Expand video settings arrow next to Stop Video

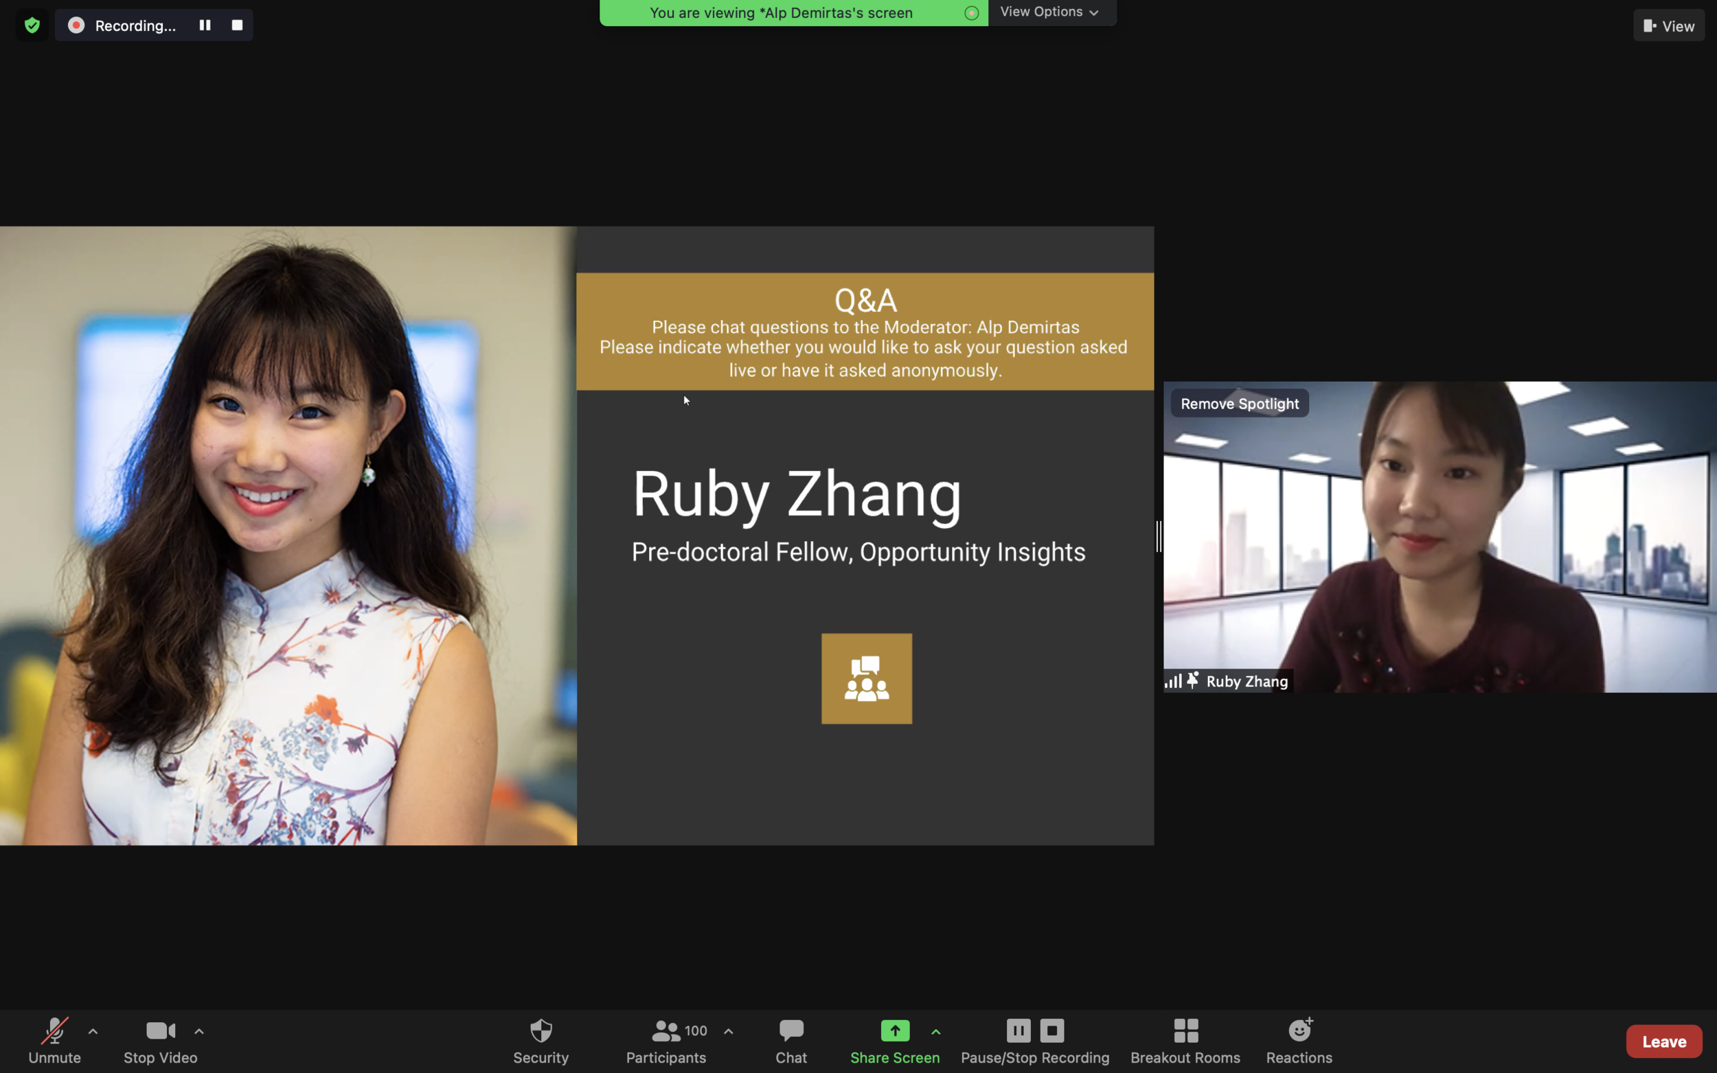tap(199, 1032)
